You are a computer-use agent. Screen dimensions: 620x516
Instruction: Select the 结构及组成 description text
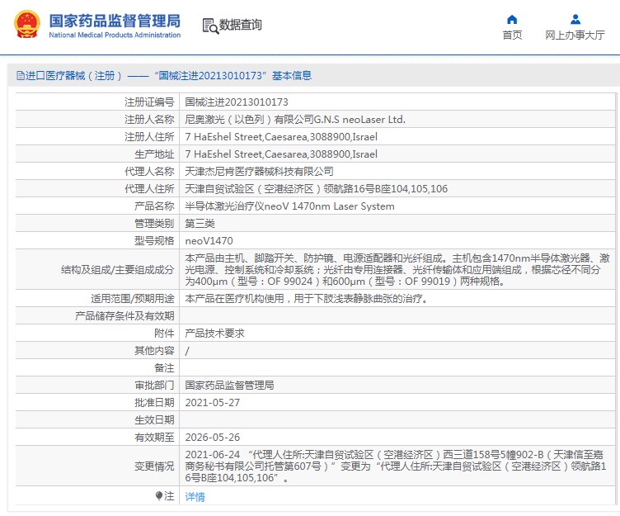pyautogui.click(x=397, y=270)
